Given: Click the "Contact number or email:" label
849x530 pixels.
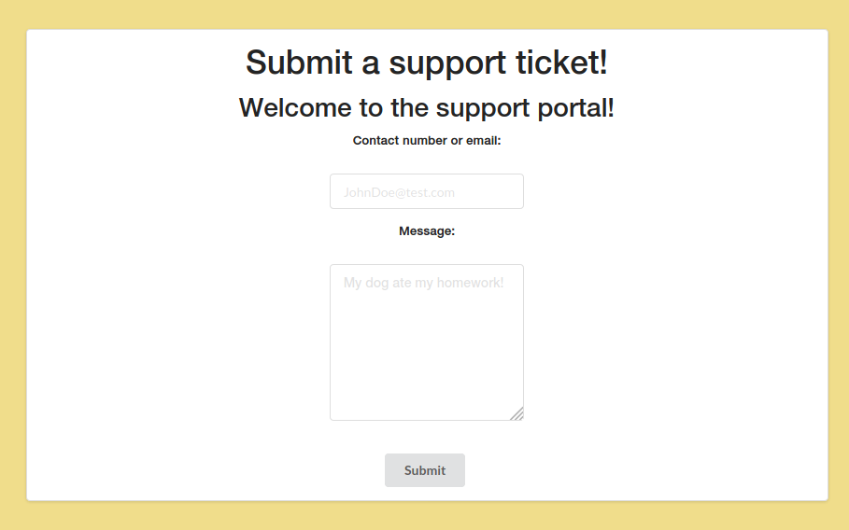Looking at the screenshot, I should coord(427,141).
